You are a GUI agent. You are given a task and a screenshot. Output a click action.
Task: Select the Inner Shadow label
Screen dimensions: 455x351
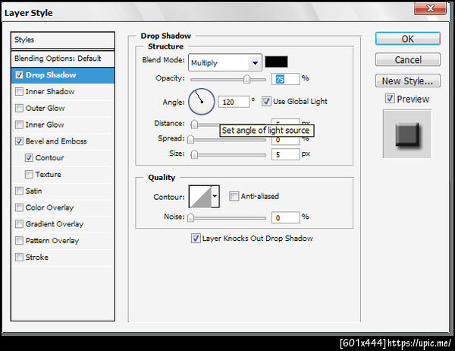(50, 92)
